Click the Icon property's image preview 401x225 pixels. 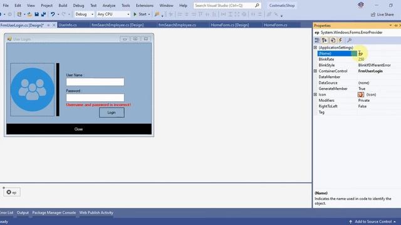(361, 94)
